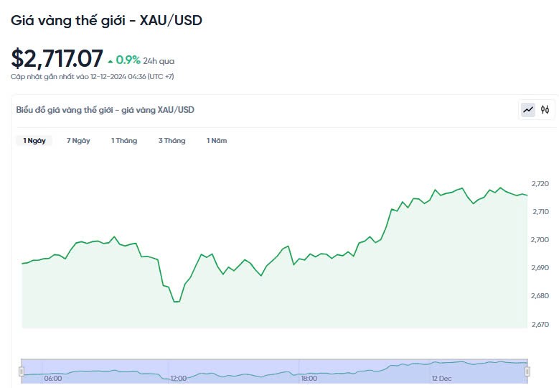Select the 7 Ngày time range tab
Viewport: 559px width, 388px height.
pyautogui.click(x=78, y=141)
